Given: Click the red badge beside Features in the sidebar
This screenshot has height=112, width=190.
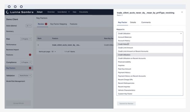Looking at the screenshot, I should [30, 55].
